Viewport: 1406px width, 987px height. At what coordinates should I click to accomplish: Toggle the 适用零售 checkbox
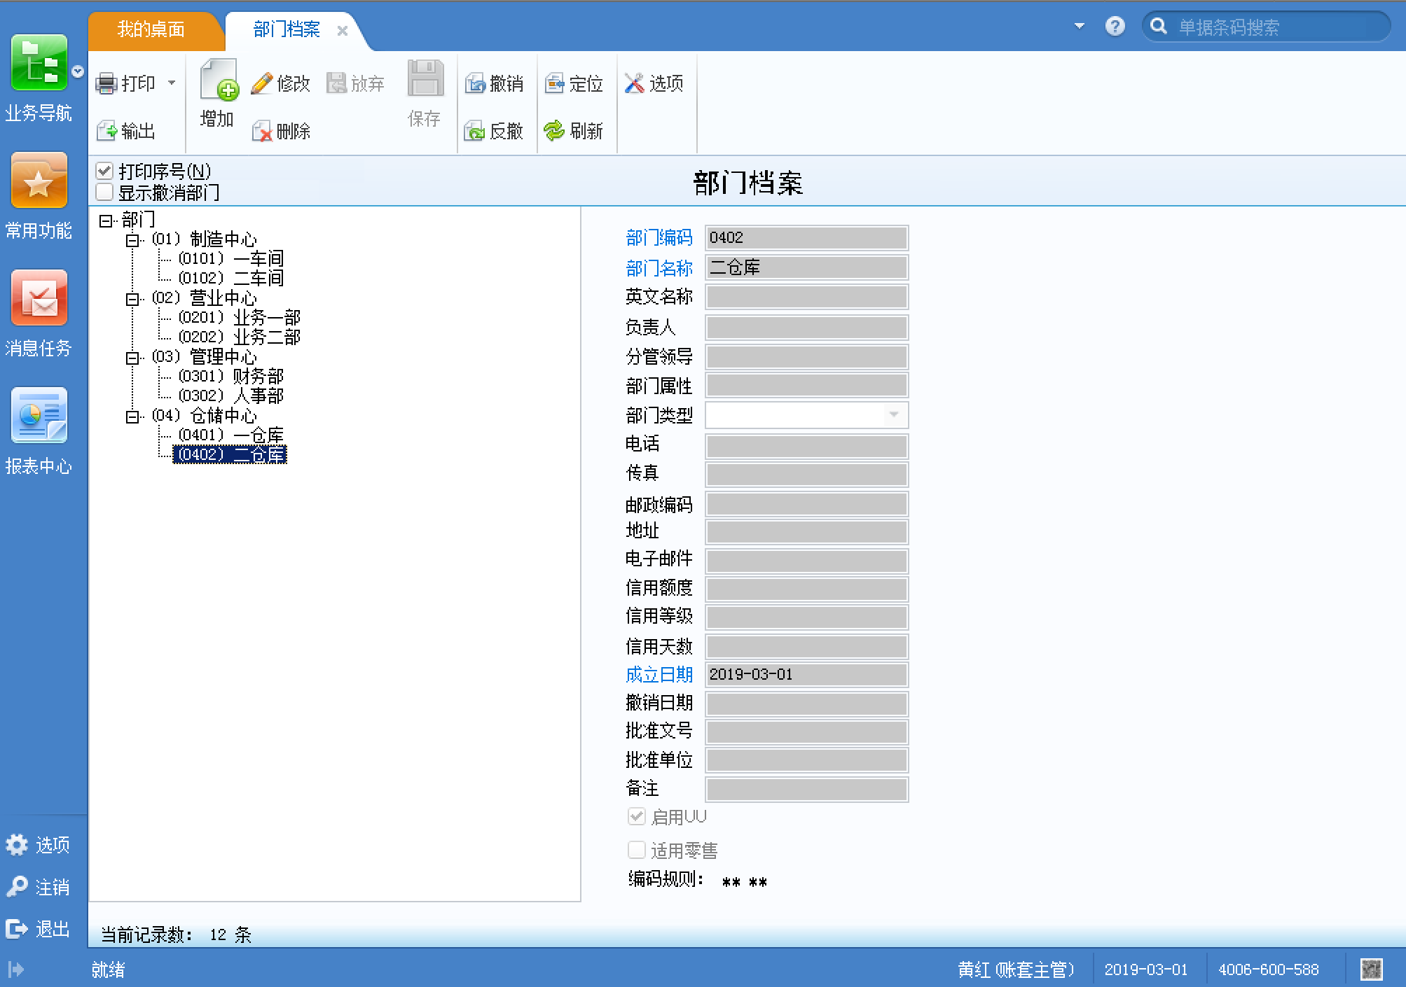[636, 850]
